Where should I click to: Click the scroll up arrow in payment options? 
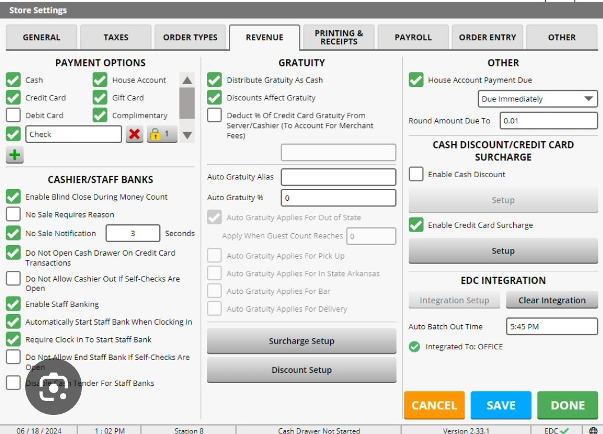click(187, 80)
